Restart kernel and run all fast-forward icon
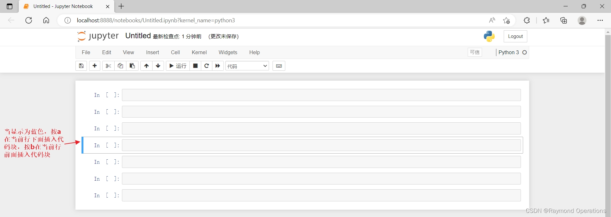The image size is (611, 217). click(x=218, y=66)
